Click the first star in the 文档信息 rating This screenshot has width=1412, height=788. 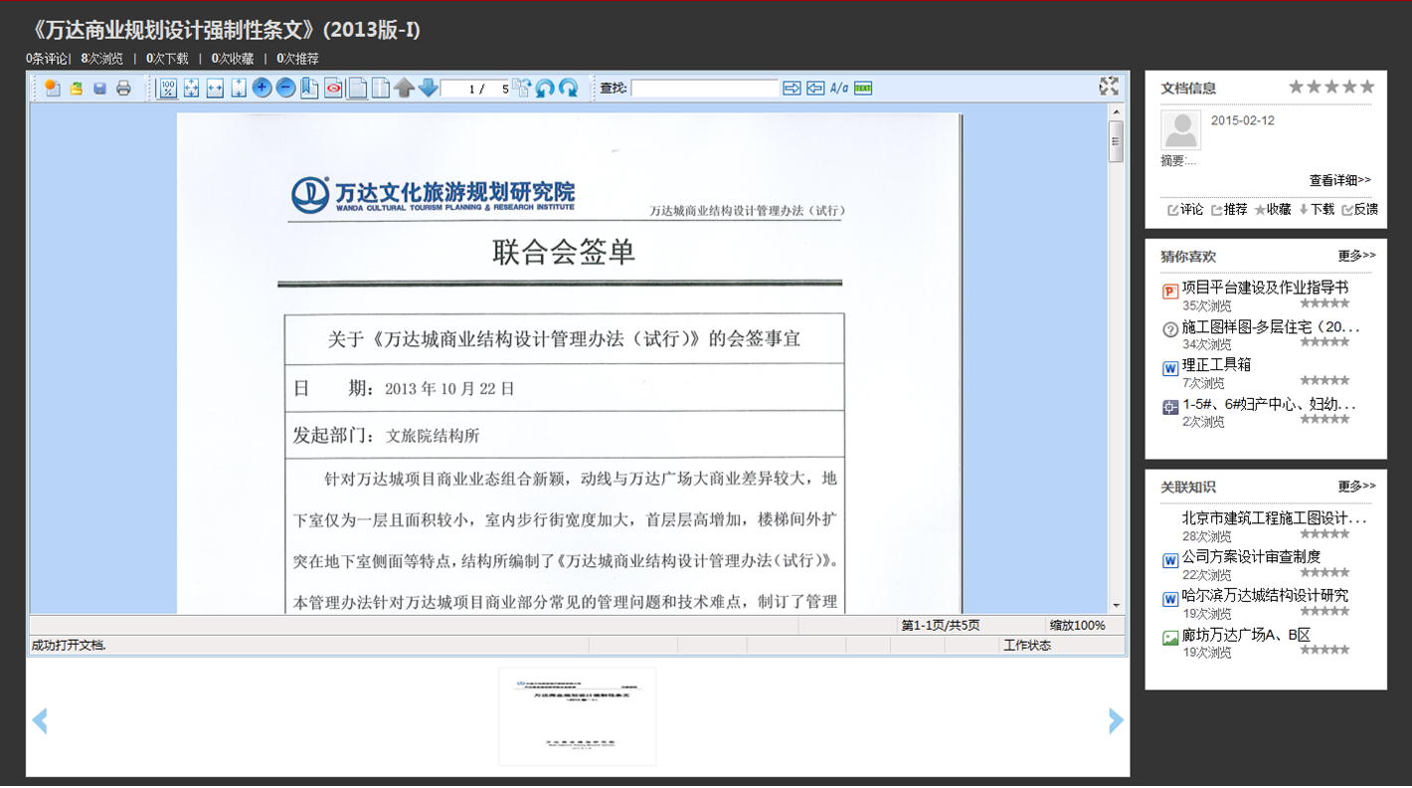tap(1296, 87)
